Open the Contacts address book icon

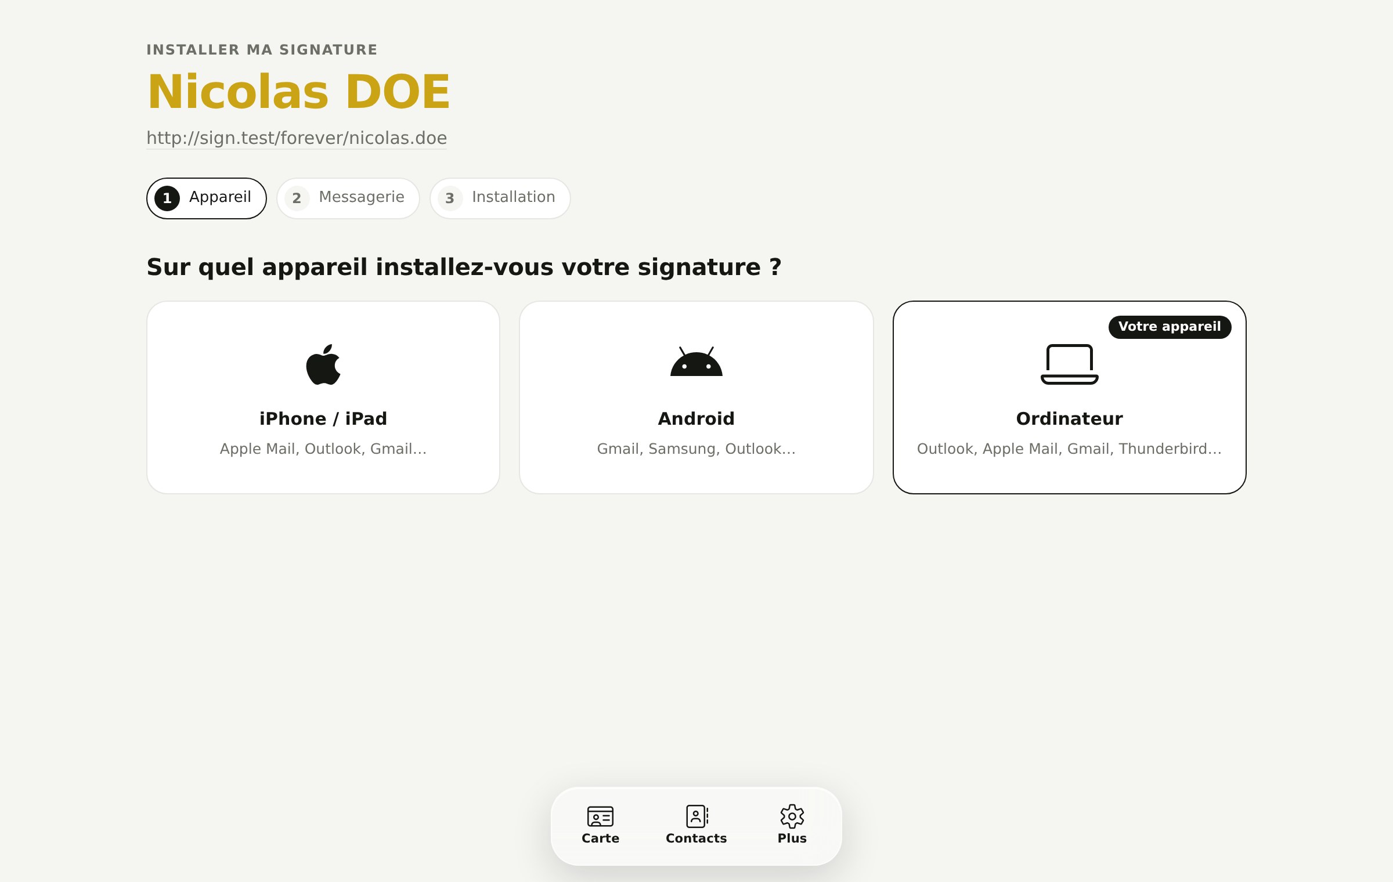[x=696, y=816]
